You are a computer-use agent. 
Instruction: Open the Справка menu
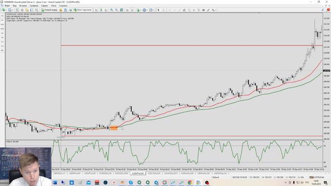(63, 6)
